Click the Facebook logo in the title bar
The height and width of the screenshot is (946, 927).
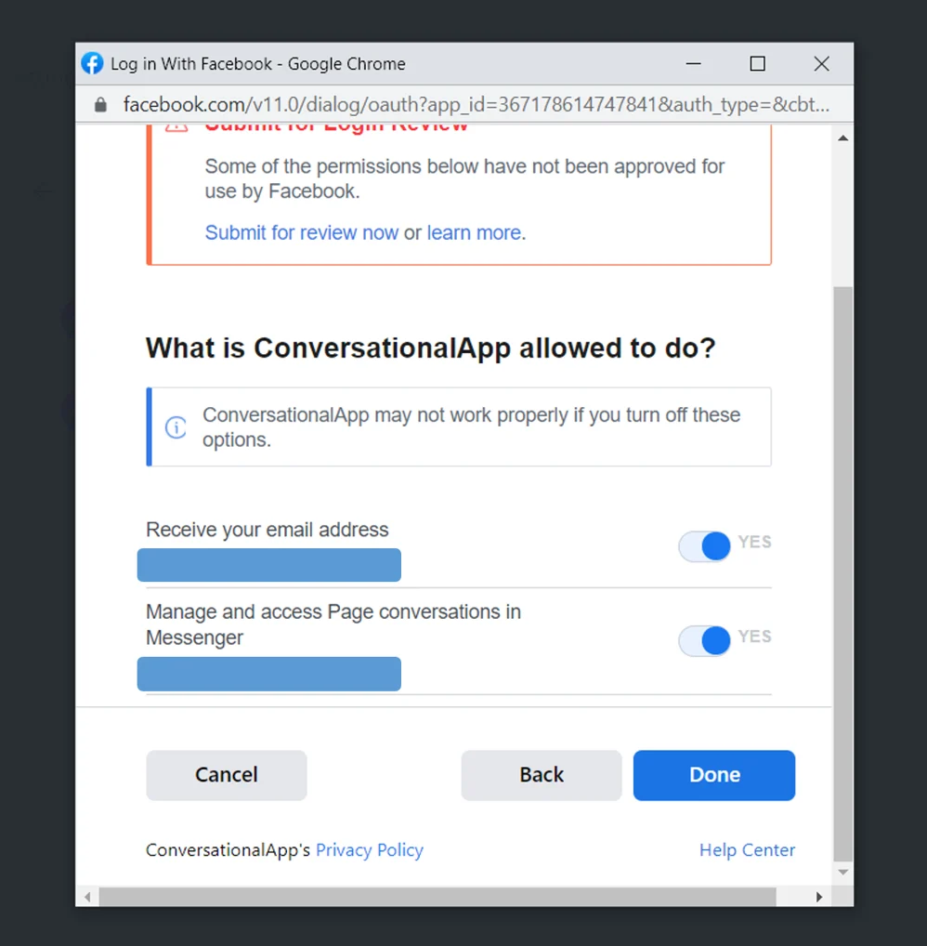click(92, 64)
